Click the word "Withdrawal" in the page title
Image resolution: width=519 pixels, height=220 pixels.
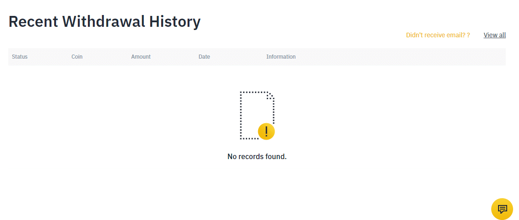click(103, 22)
